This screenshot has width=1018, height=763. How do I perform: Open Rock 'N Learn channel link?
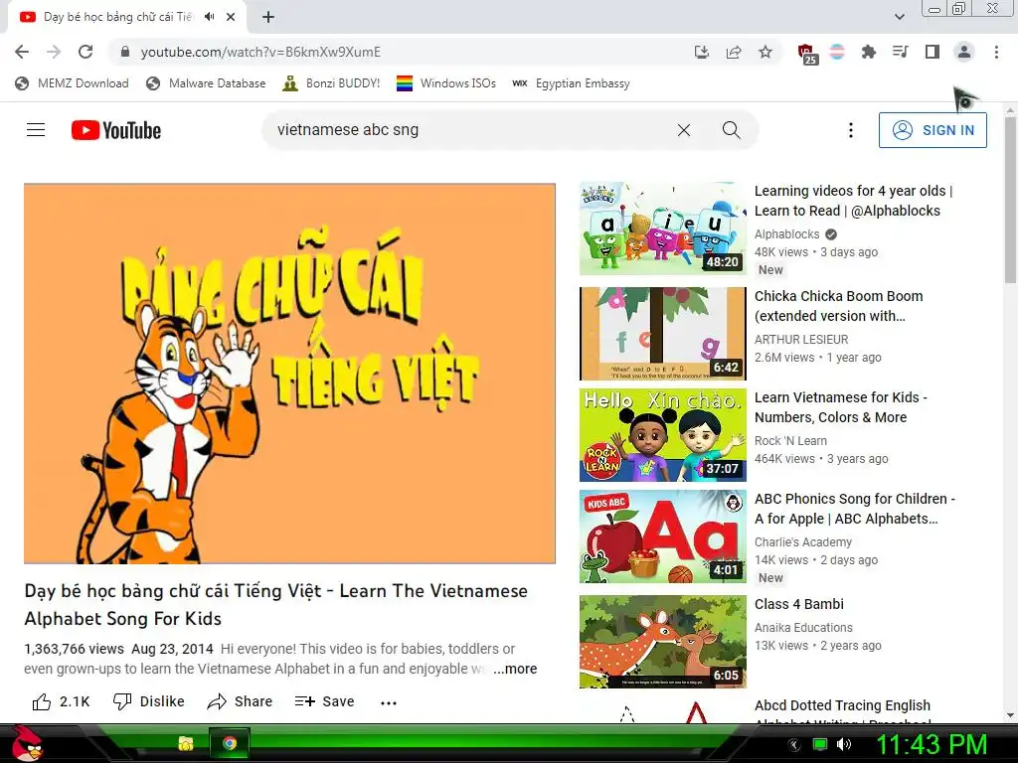point(790,440)
